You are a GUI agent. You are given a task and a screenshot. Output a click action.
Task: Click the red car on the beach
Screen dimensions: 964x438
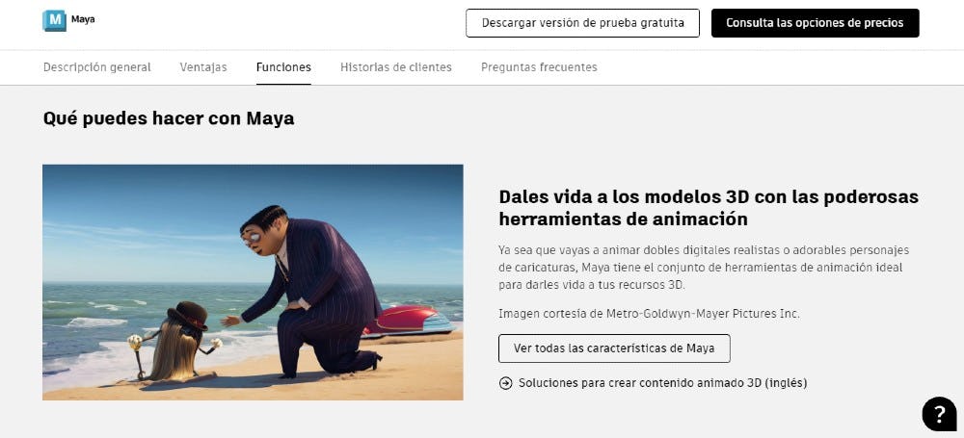pyautogui.click(x=409, y=321)
